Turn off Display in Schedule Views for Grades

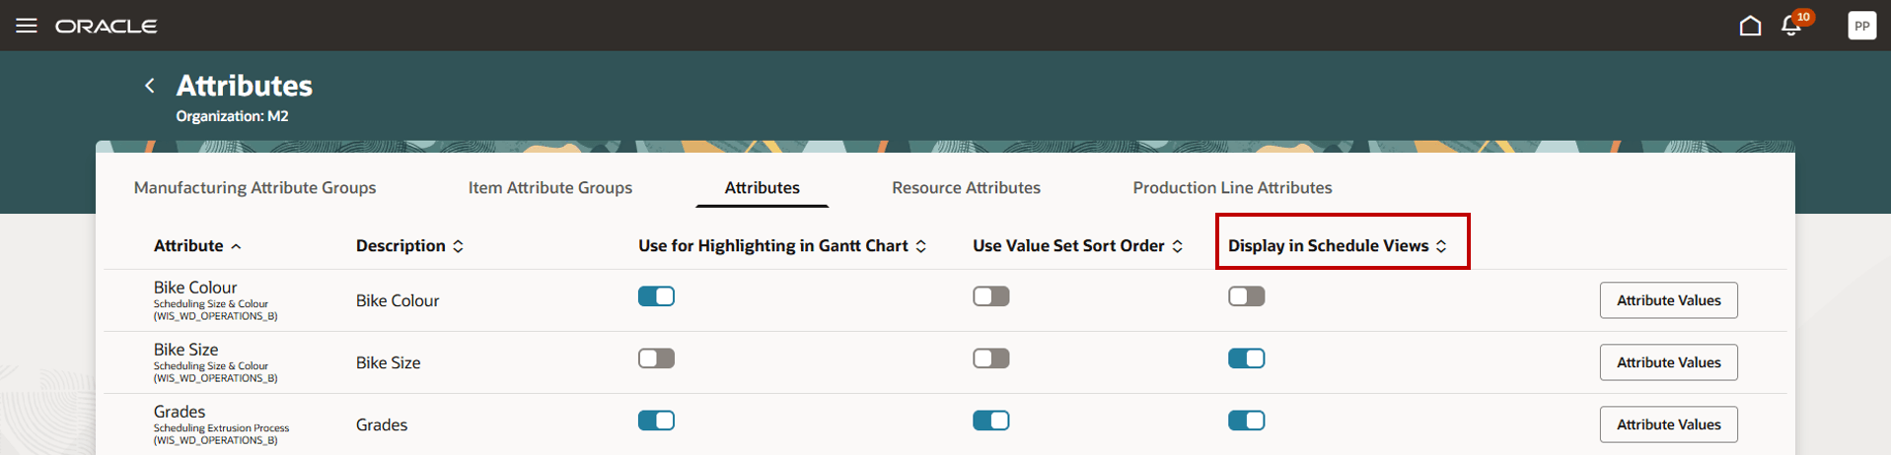pyautogui.click(x=1246, y=421)
